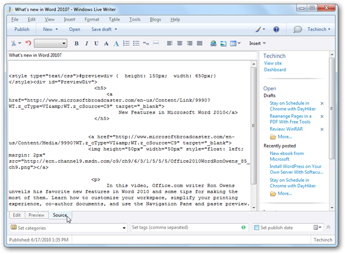Collapse the post properties double-chevron
Viewport: 345px width, 254px height.
pos(328,227)
